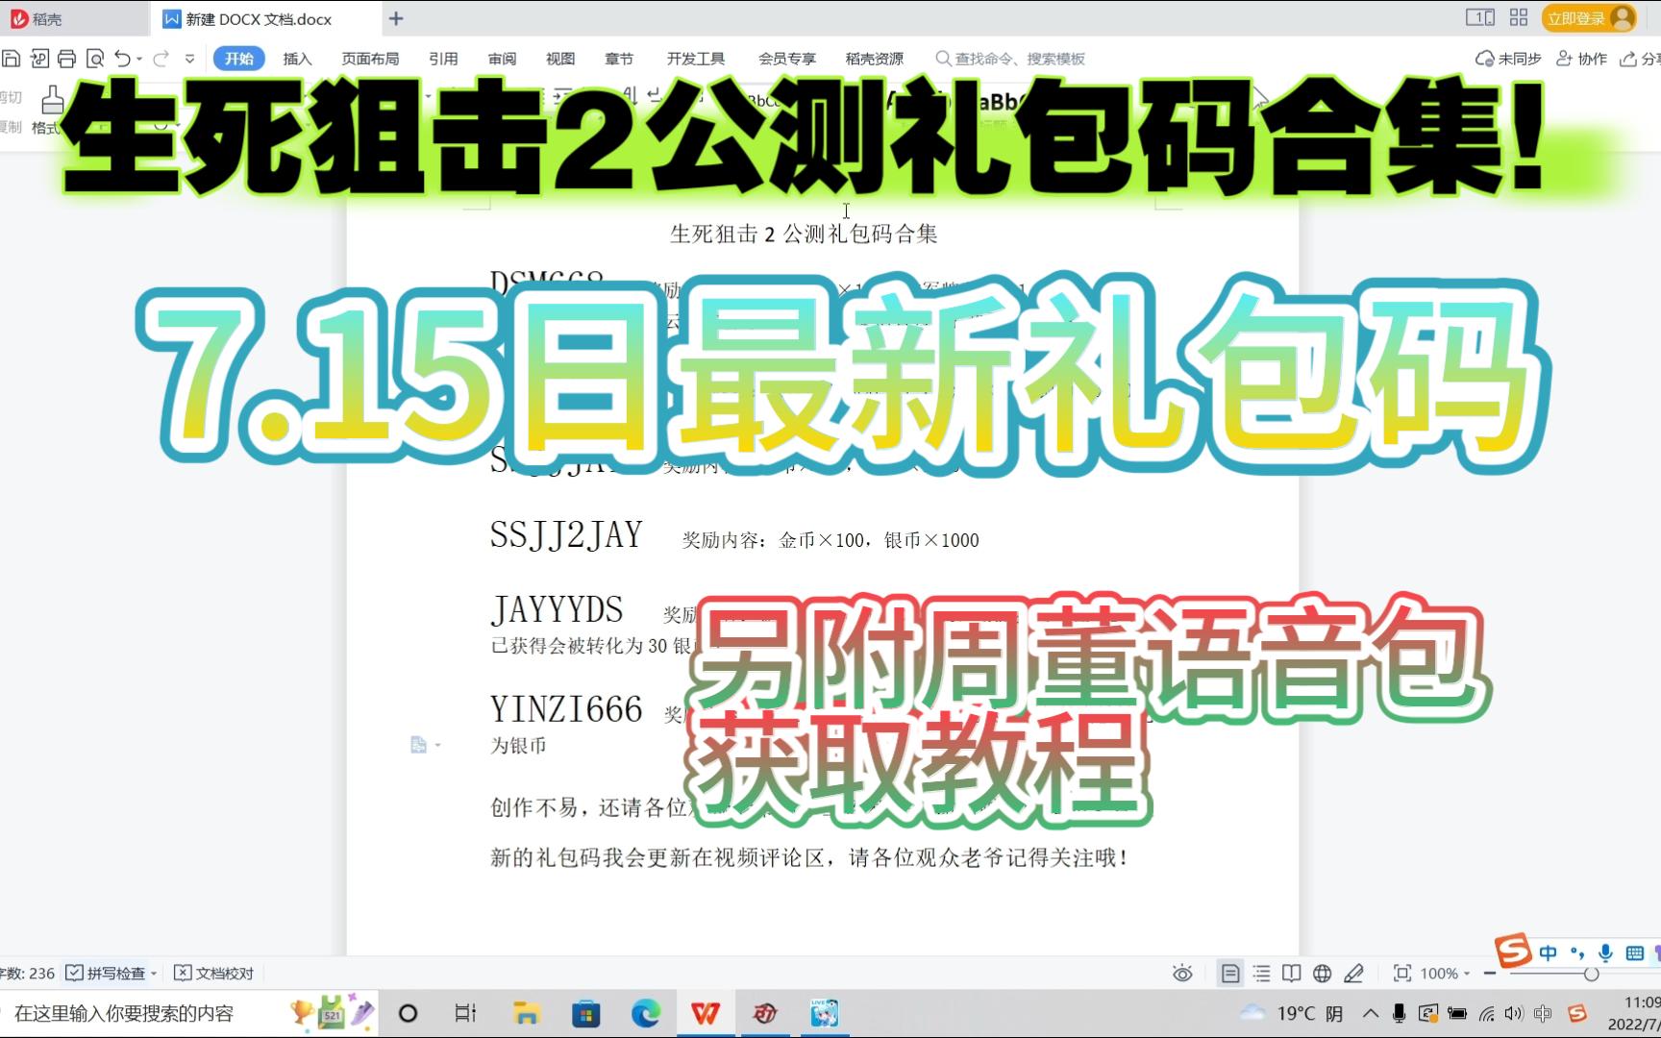
Task: Open the 引用 ribbon tab
Action: pyautogui.click(x=443, y=59)
